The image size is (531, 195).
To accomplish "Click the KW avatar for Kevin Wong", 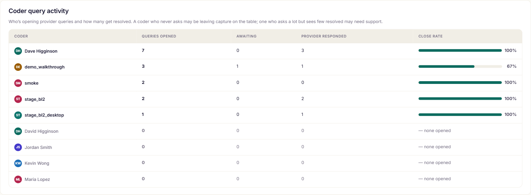I will click(x=18, y=163).
